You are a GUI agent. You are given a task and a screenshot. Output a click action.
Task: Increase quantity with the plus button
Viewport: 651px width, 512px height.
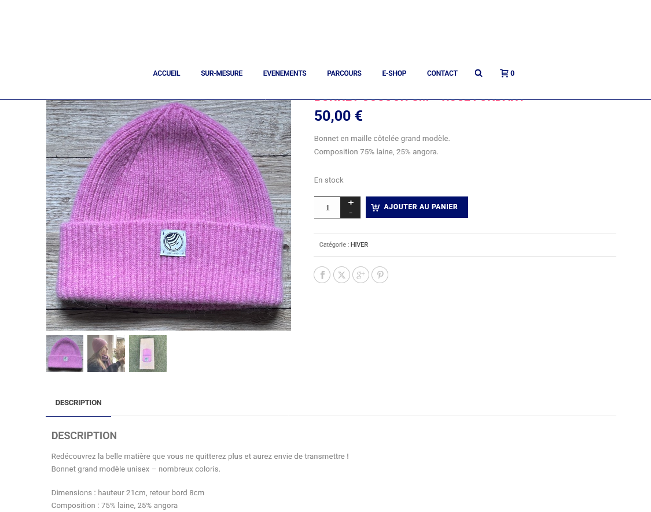(x=351, y=202)
